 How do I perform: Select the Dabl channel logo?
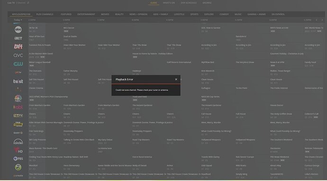tap(18, 107)
